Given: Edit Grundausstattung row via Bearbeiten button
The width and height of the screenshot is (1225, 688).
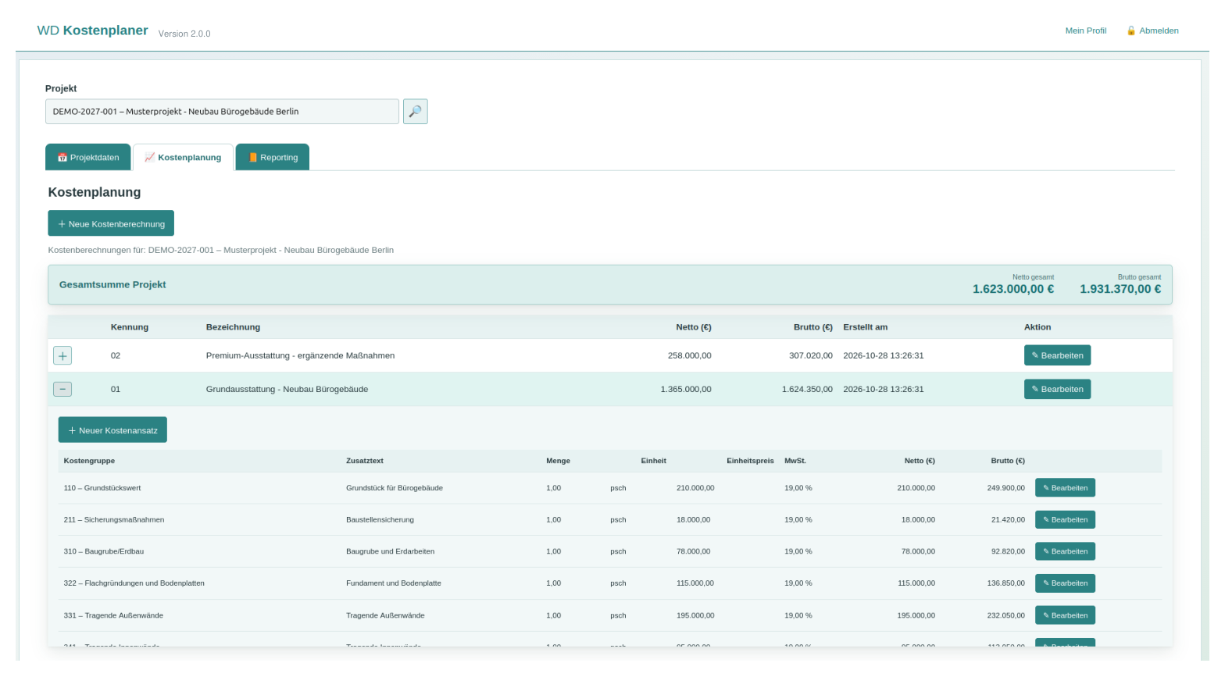Looking at the screenshot, I should point(1057,389).
